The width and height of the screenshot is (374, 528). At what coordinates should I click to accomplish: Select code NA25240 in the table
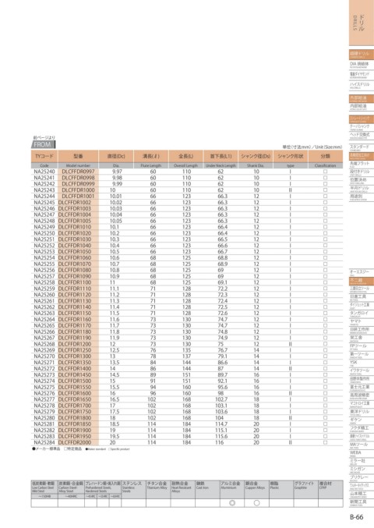tap(44, 172)
